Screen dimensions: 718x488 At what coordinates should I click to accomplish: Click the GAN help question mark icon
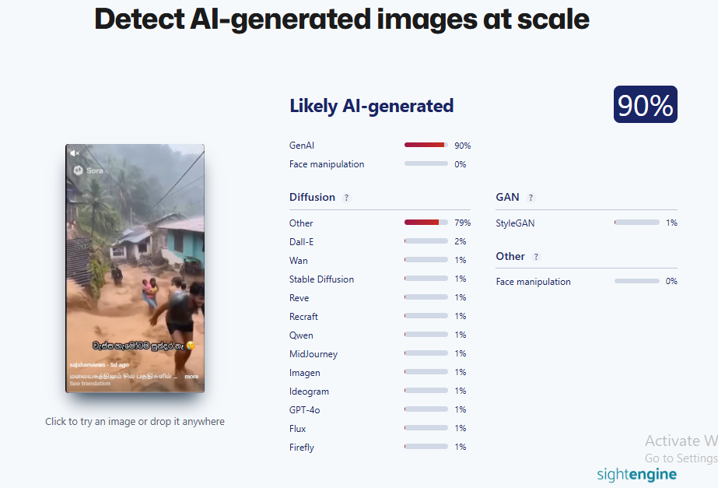[531, 198]
